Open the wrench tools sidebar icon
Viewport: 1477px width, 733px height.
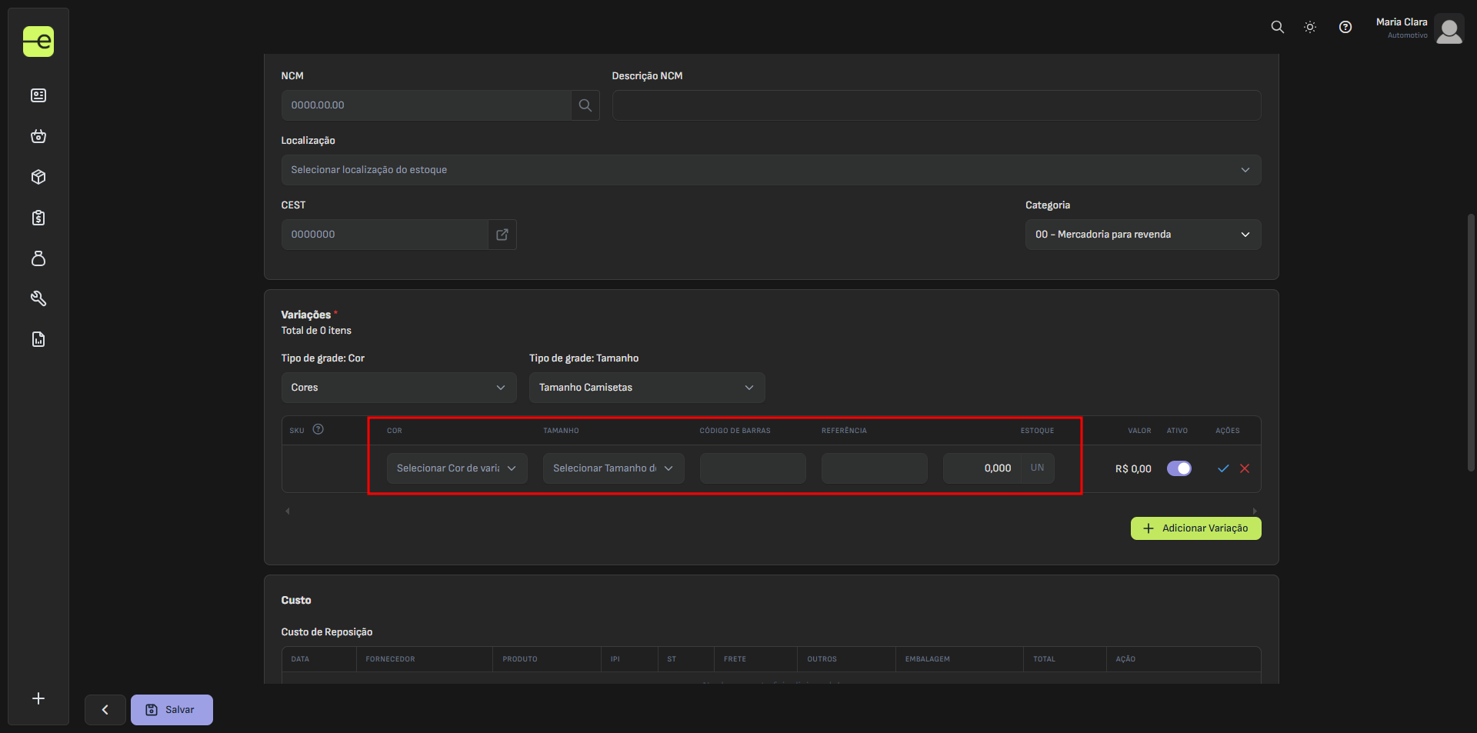click(x=38, y=298)
